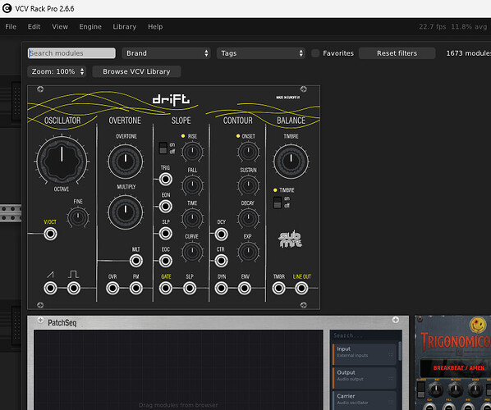
Task: Click the FM input jack
Action: coord(136,288)
